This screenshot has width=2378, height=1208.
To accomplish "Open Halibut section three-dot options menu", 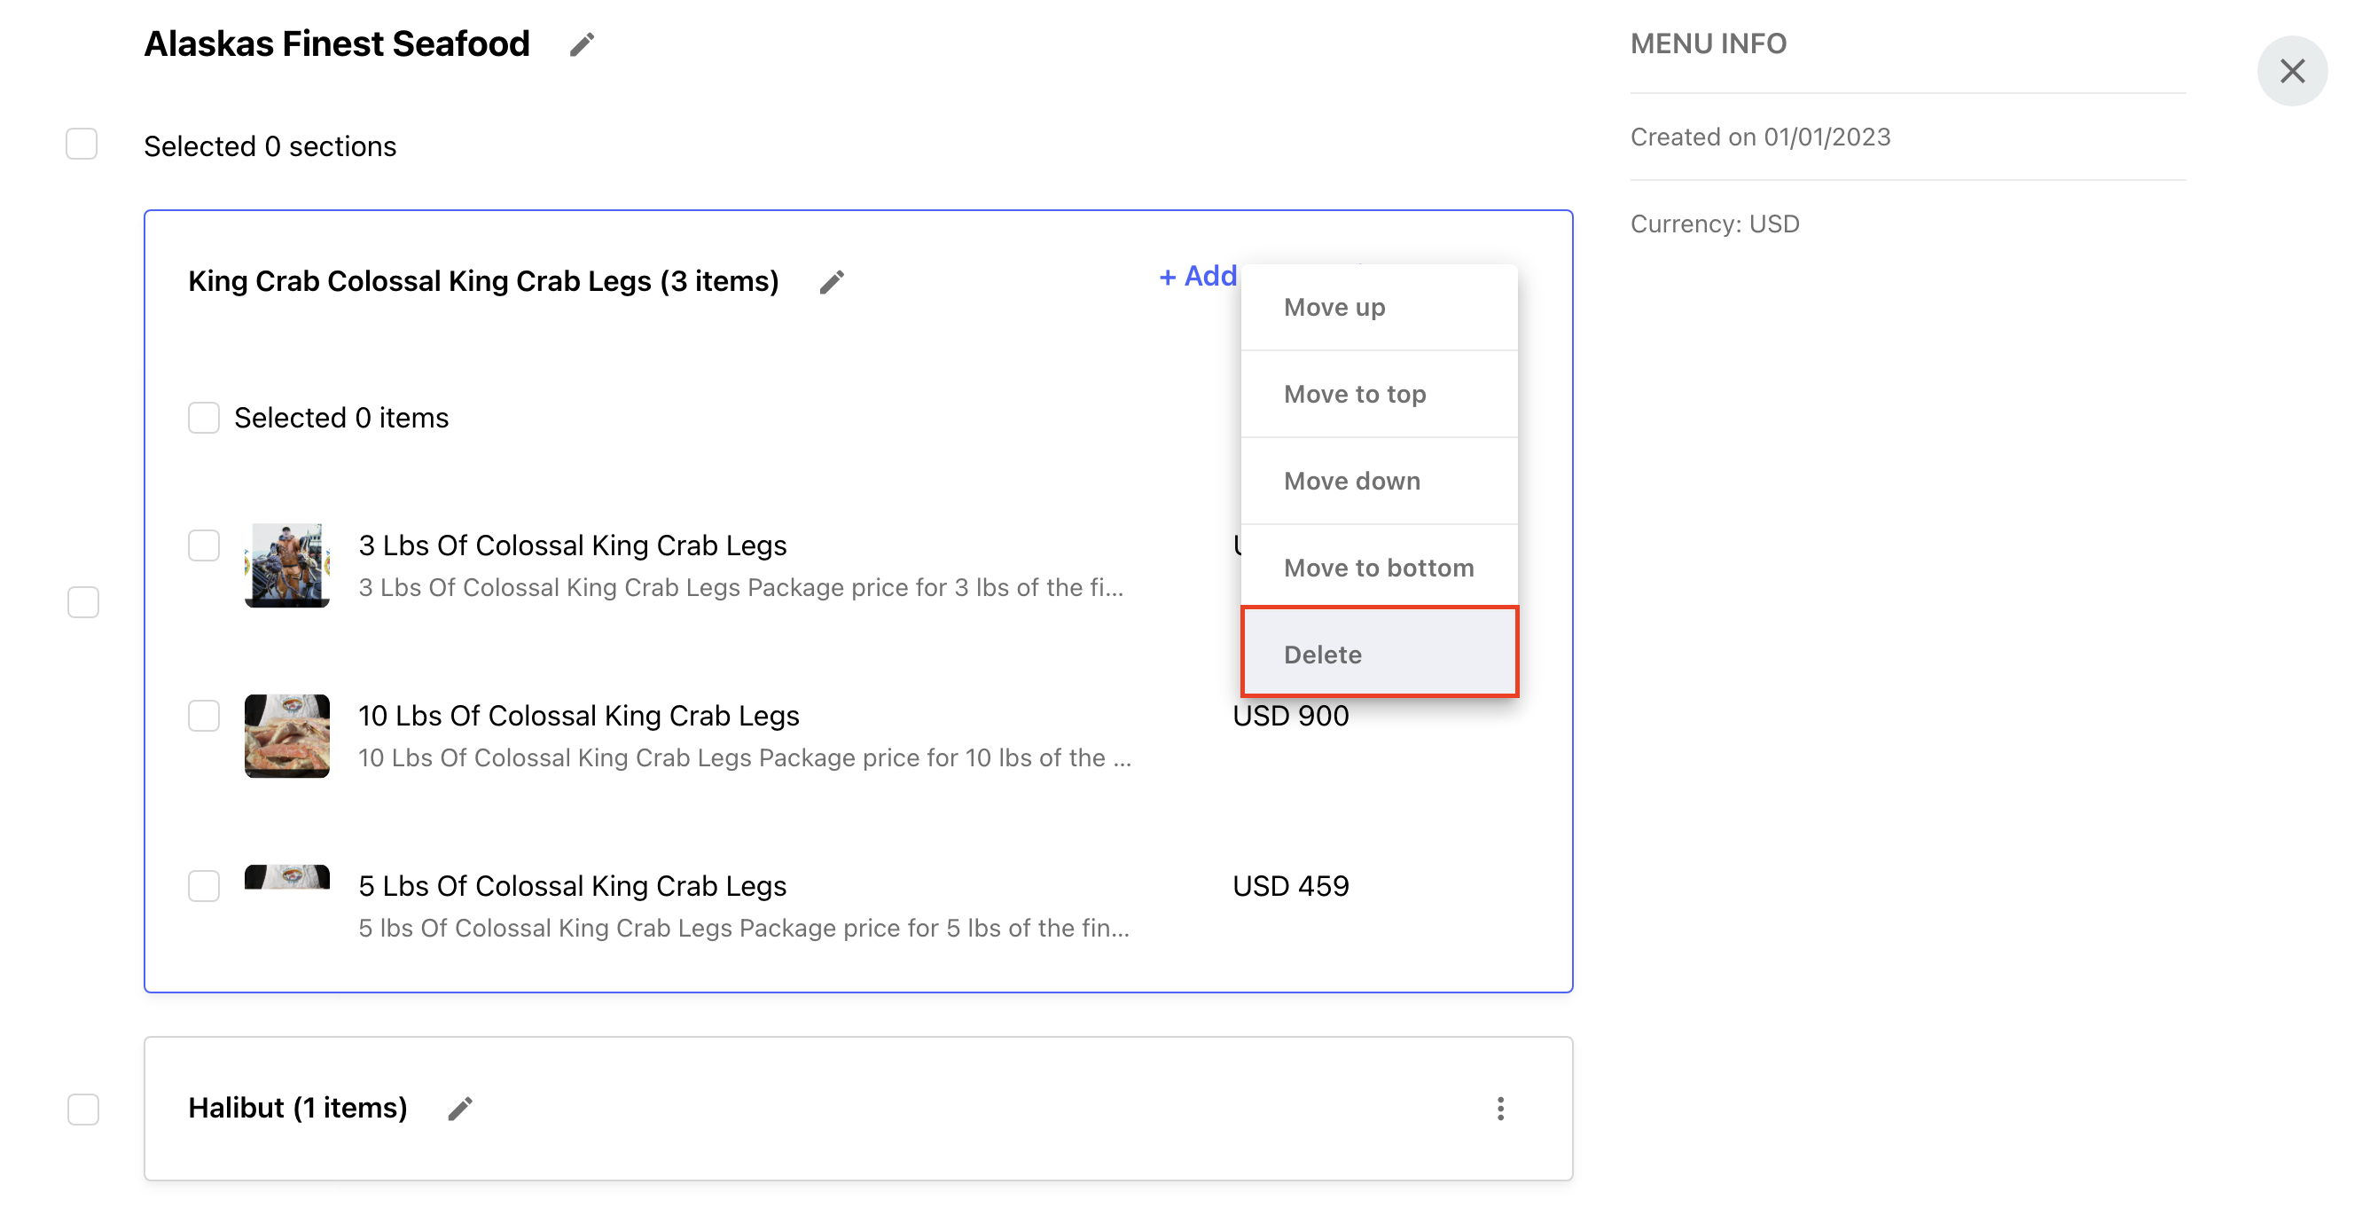I will (x=1500, y=1109).
